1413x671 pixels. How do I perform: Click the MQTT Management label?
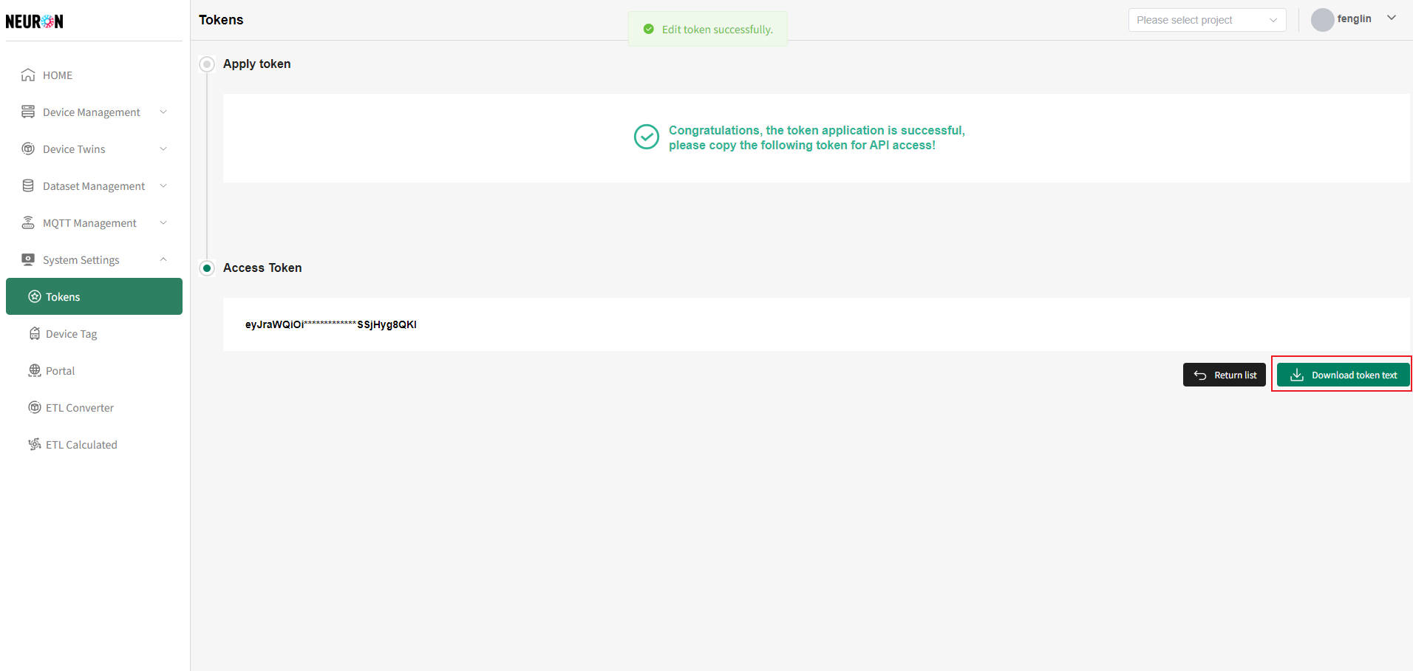point(89,223)
